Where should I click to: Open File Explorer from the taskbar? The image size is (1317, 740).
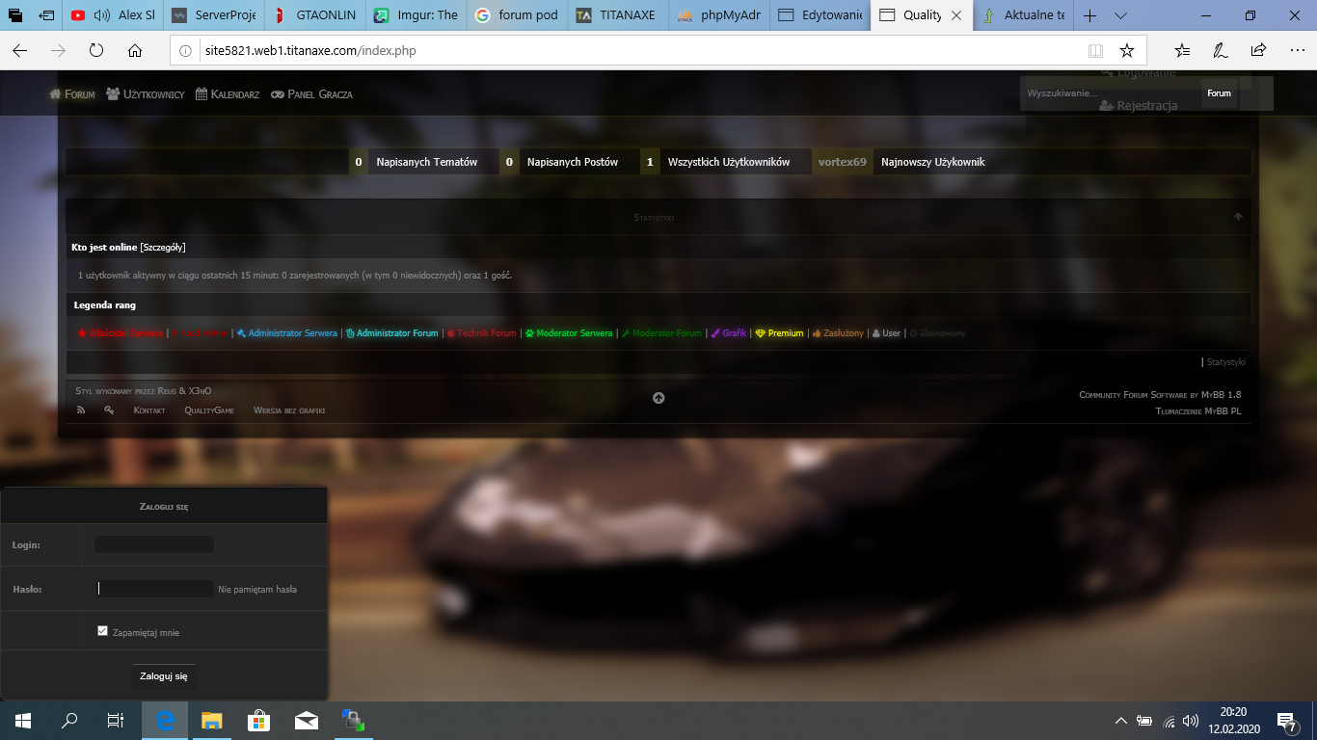tap(211, 720)
